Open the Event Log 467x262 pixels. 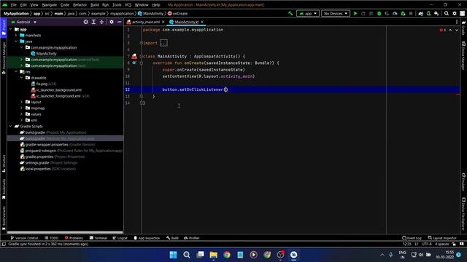[412, 238]
